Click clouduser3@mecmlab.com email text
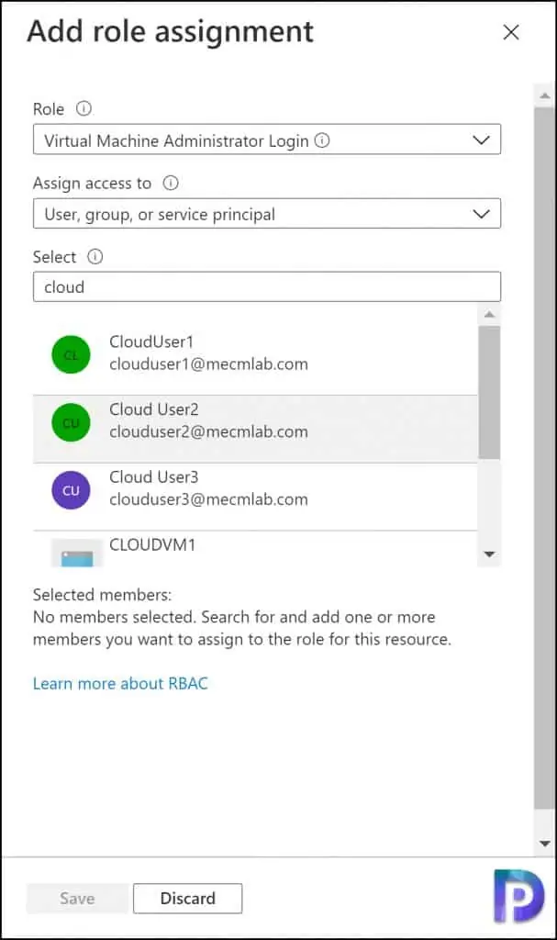Screen dimensions: 557x940 (x=208, y=500)
